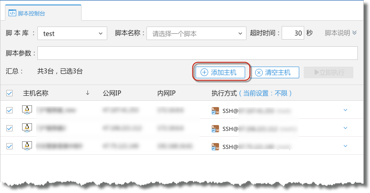Uncheck the third host row checkbox
Image resolution: width=370 pixels, height=193 pixels.
9,146
